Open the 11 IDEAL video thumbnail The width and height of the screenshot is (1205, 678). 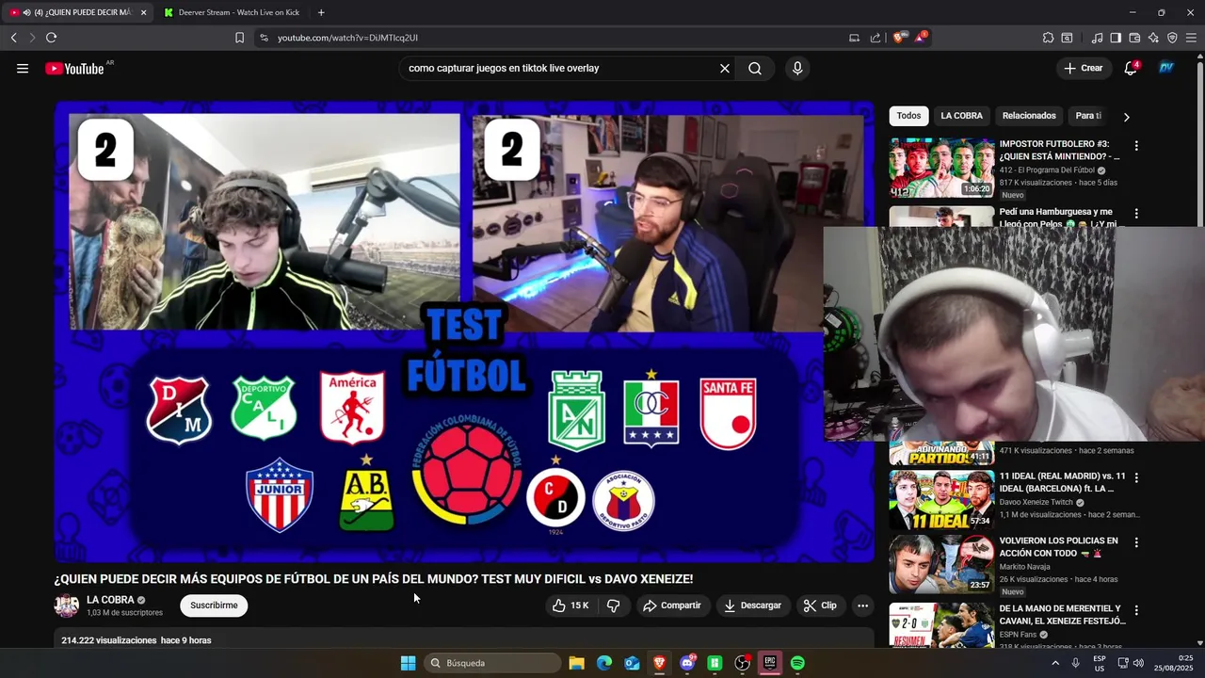click(x=941, y=499)
